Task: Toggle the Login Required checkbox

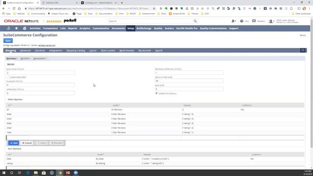Action: 8,77
